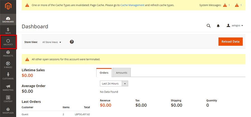
Task: Open the Mageplaza sidebar menu
Action: click(x=8, y=110)
